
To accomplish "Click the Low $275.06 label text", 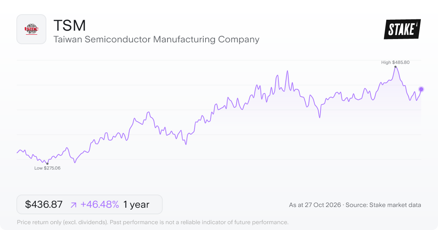I will (47, 168).
